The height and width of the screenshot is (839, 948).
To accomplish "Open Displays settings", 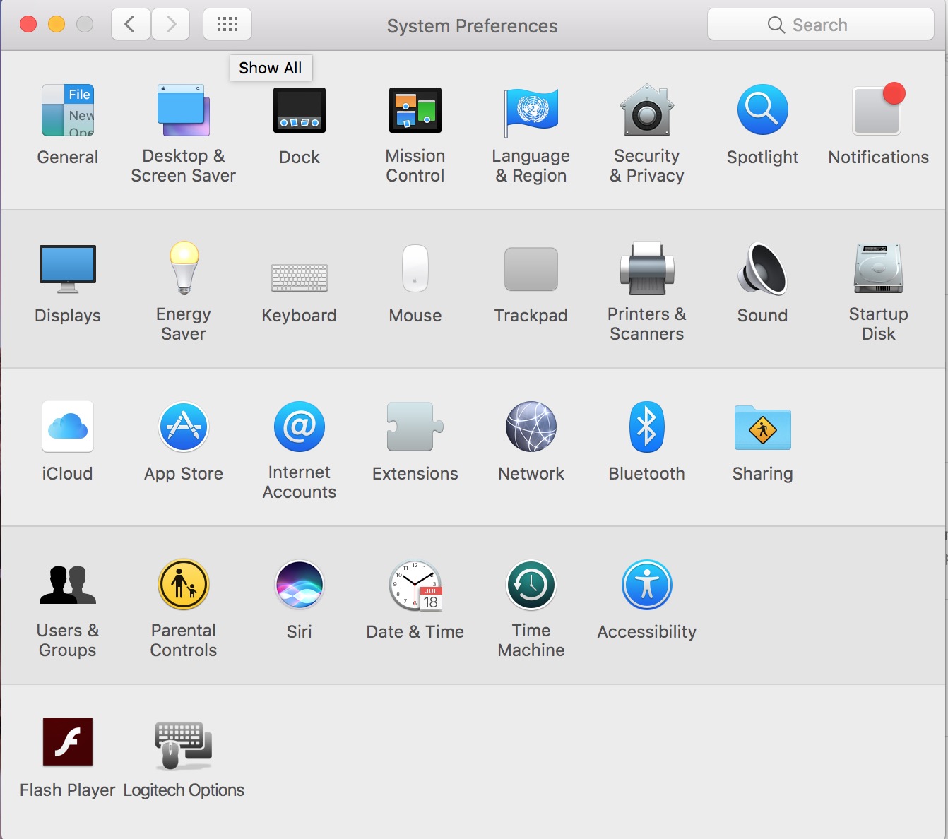I will [x=68, y=269].
